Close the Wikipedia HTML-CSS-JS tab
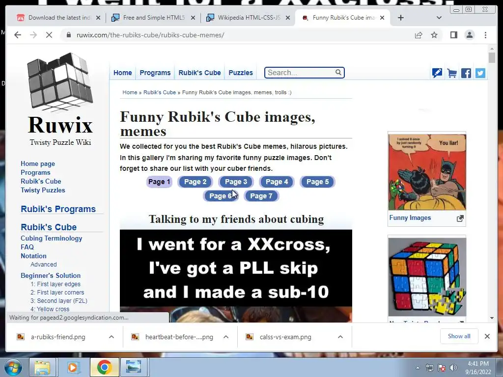The image size is (503, 377). coord(288,18)
